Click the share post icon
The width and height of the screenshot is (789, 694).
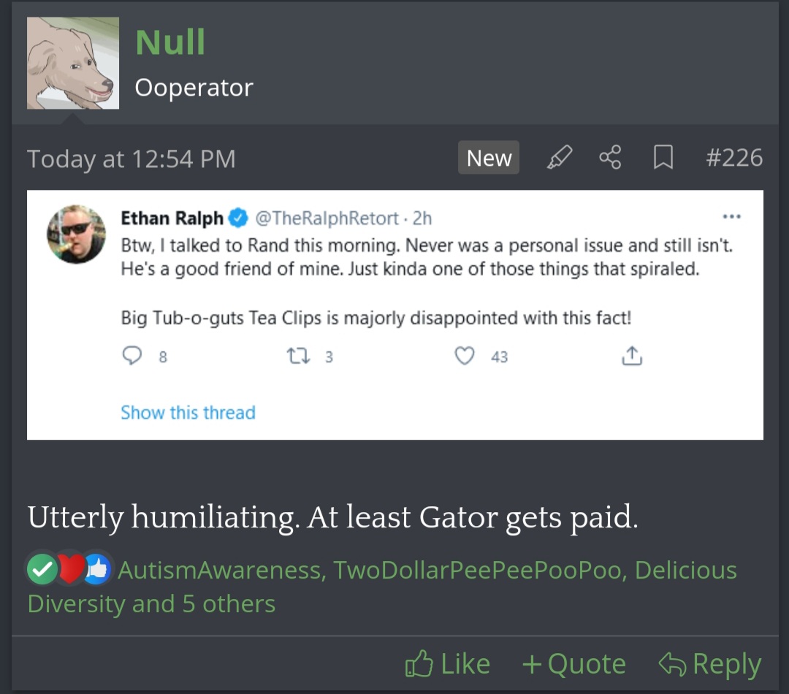pos(610,157)
